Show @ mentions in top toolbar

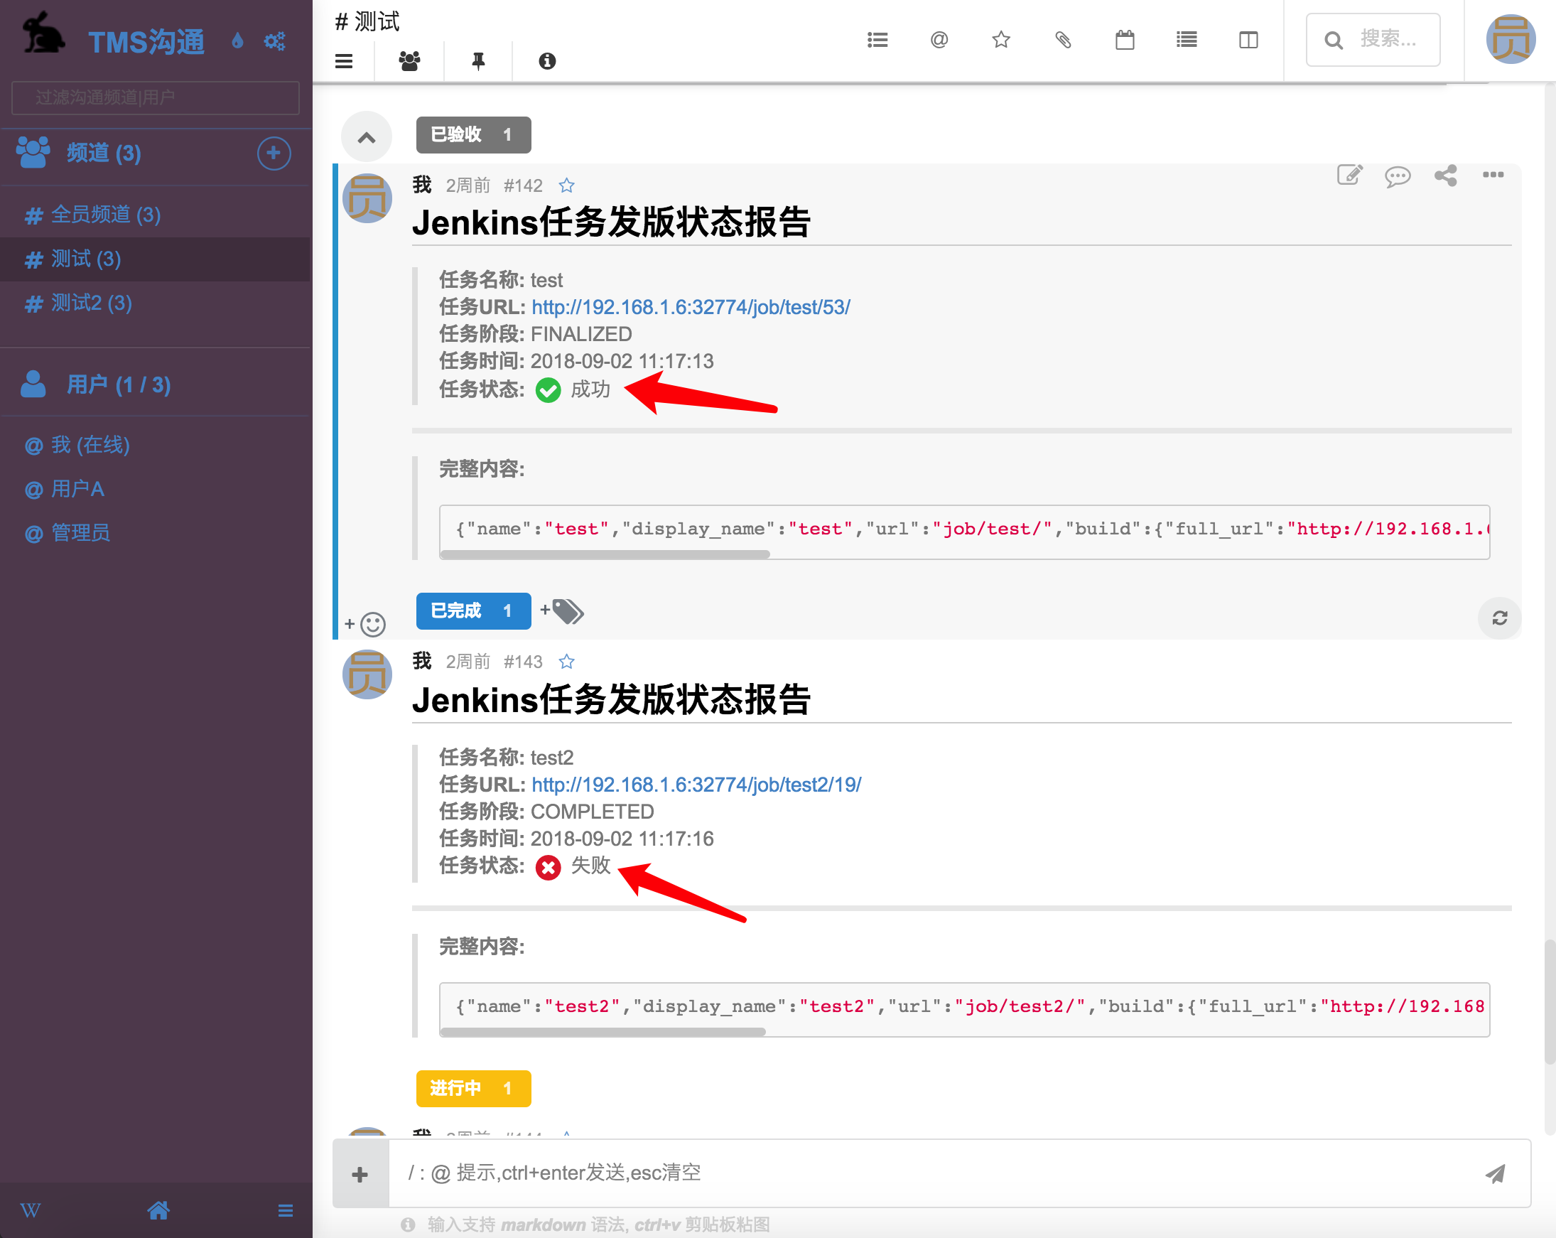pyautogui.click(x=939, y=40)
